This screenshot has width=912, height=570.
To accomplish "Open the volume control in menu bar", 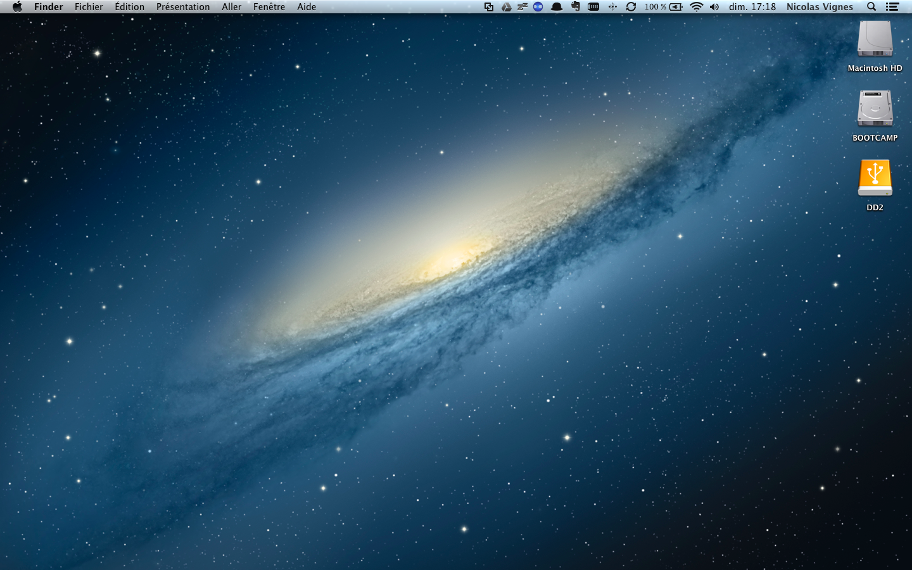I will click(714, 7).
